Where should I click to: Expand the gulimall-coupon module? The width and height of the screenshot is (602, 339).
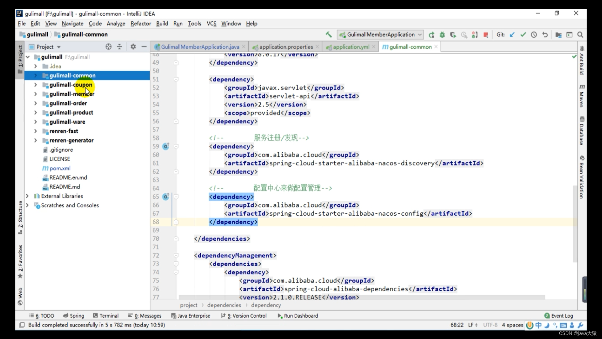pyautogui.click(x=35, y=85)
